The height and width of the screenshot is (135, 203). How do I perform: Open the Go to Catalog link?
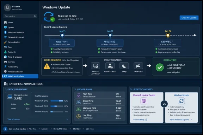coord(140,120)
